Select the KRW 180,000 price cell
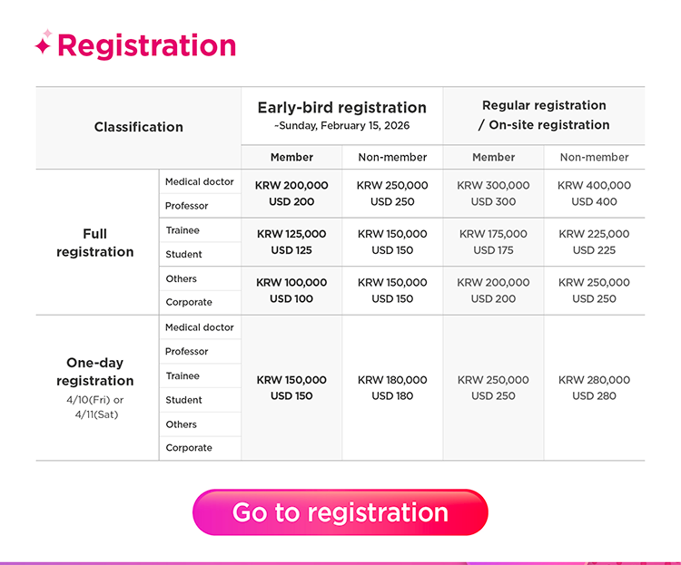681x565 pixels. tap(392, 387)
